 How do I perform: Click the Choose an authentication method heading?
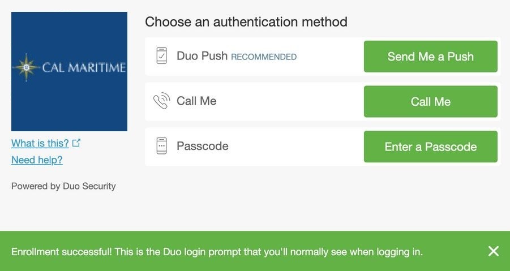click(x=246, y=21)
